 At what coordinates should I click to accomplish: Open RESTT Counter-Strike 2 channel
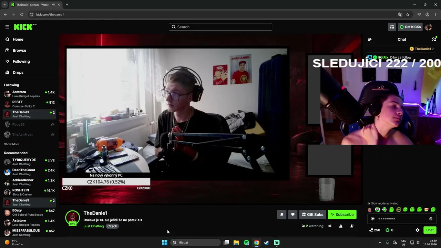pos(29,104)
